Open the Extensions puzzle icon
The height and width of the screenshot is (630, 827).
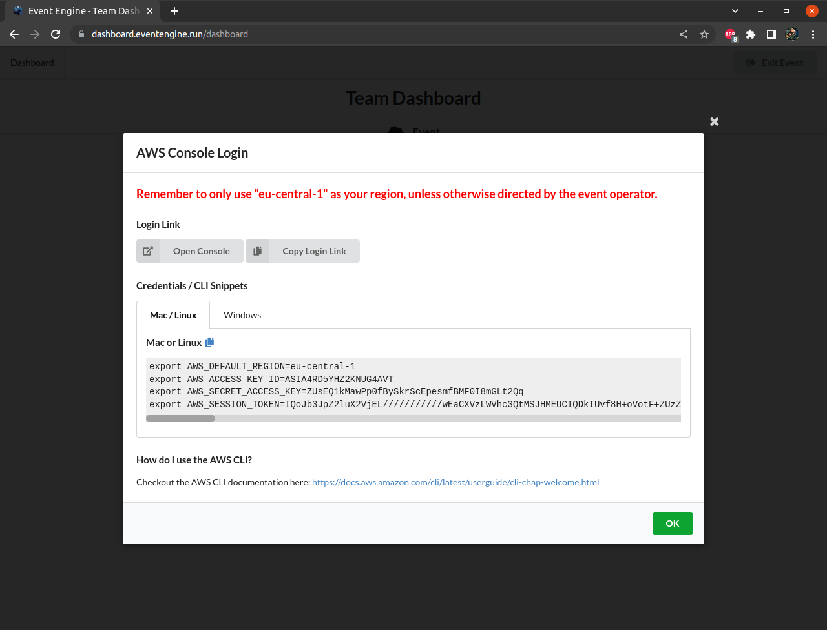(x=751, y=34)
